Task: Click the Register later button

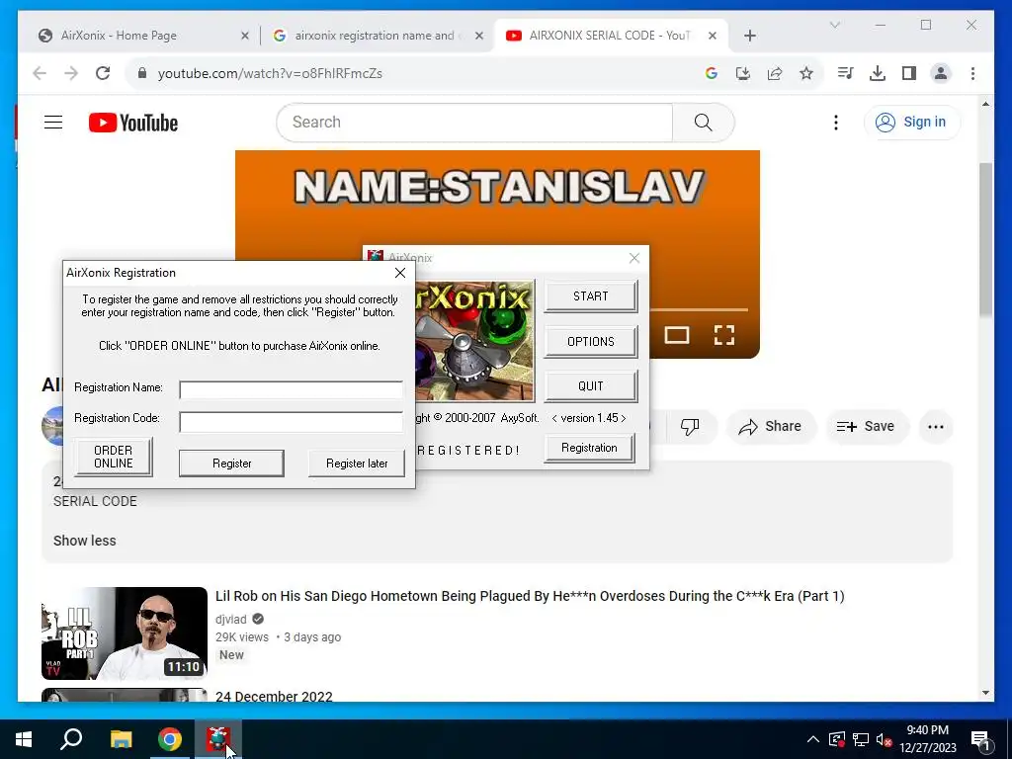Action: coord(356,464)
